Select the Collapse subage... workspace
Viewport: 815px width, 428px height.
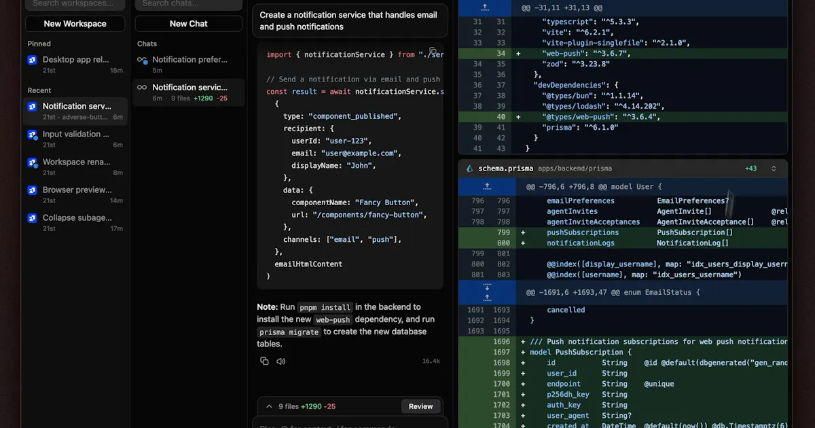point(75,222)
